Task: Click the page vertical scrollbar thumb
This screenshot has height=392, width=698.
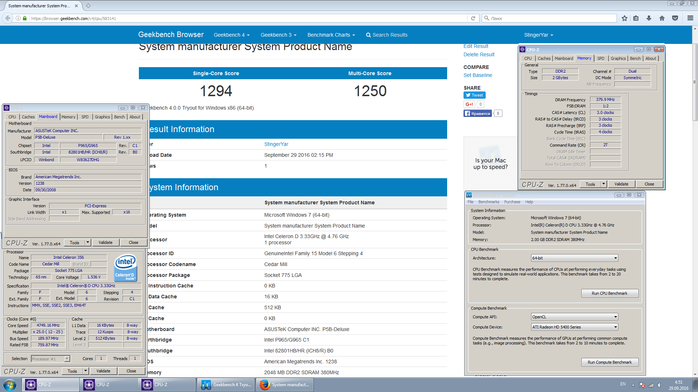Action: tap(695, 82)
